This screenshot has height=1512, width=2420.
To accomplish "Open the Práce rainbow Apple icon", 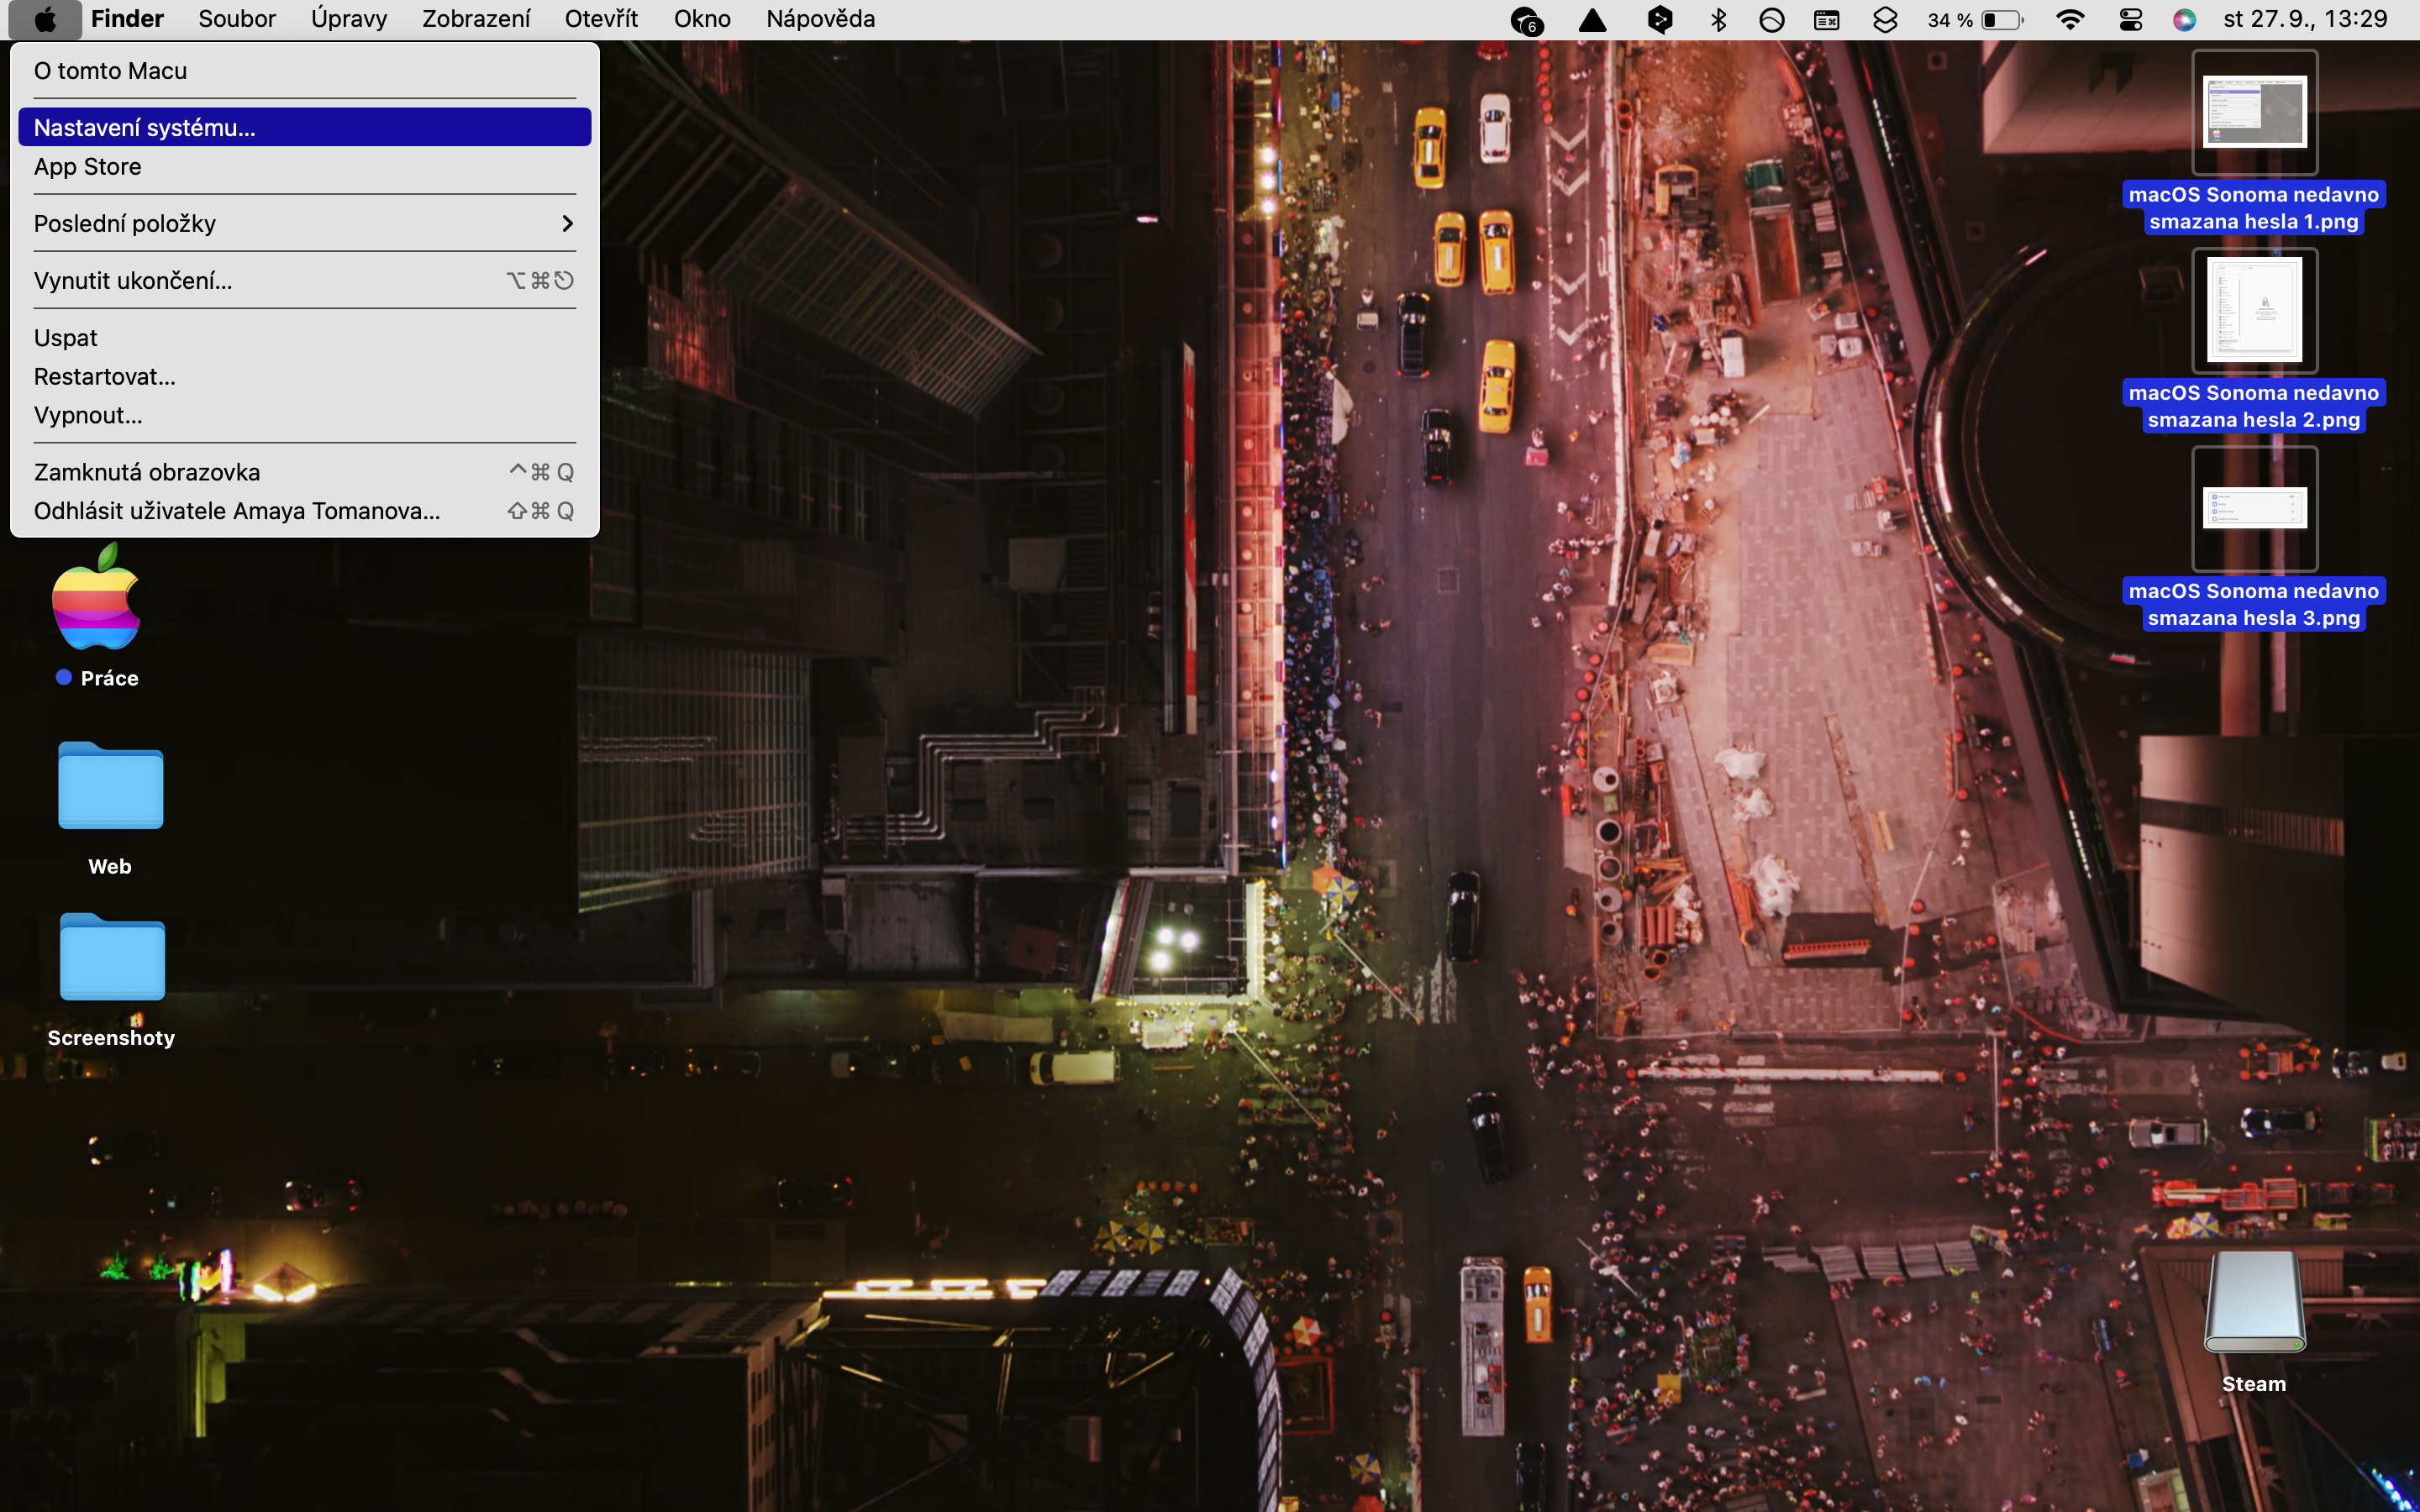I will pos(96,598).
